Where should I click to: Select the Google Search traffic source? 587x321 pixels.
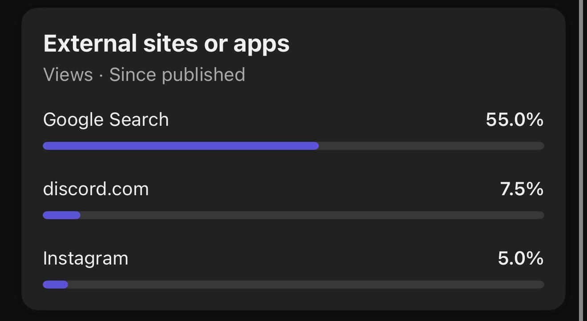106,120
